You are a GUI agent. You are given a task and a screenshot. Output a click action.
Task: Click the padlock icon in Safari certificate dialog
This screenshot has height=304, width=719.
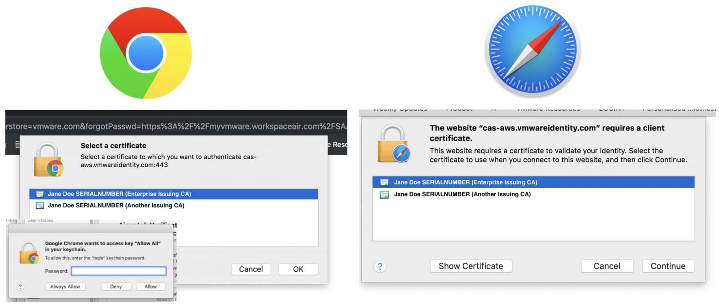point(394,144)
